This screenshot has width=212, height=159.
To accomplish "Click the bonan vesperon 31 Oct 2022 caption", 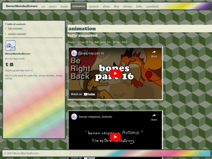I will click(91, 106).
